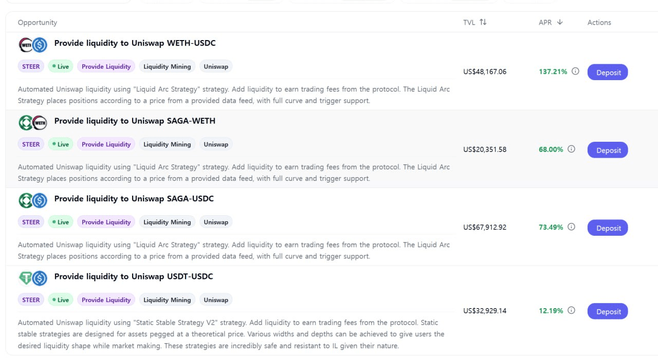
Task: Open APR info icon next to 73.49%
Action: pyautogui.click(x=571, y=227)
